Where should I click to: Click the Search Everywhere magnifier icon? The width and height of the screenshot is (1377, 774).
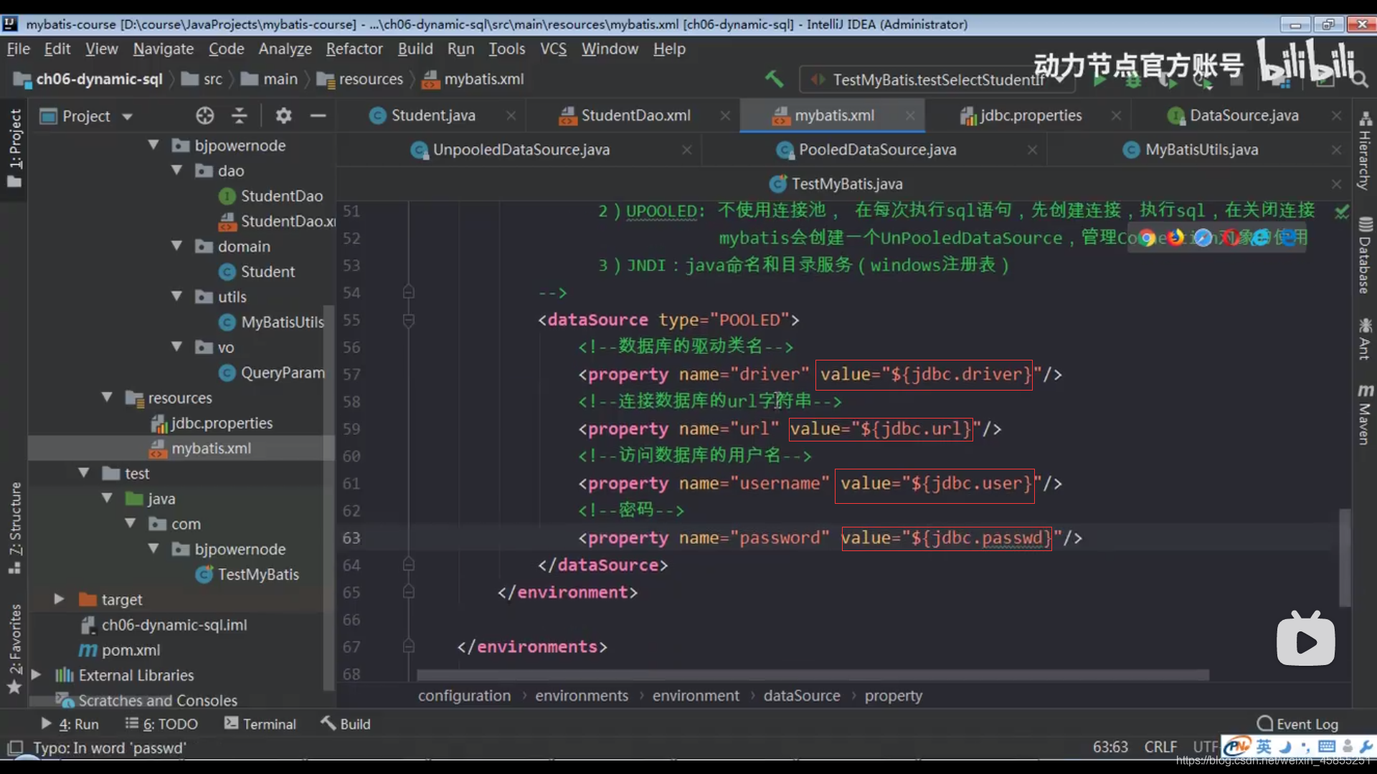[x=1360, y=80]
